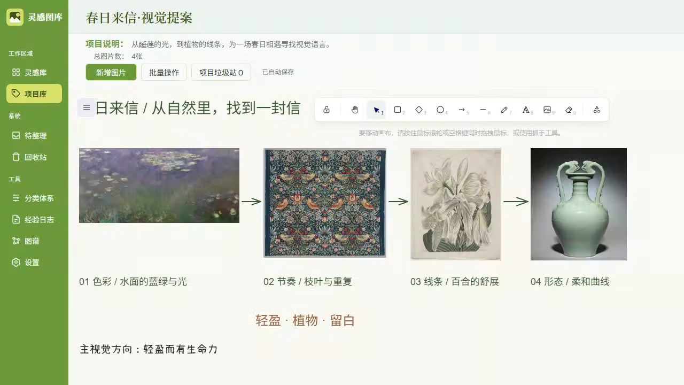
Task: Select the arrow selection tool
Action: (376, 110)
